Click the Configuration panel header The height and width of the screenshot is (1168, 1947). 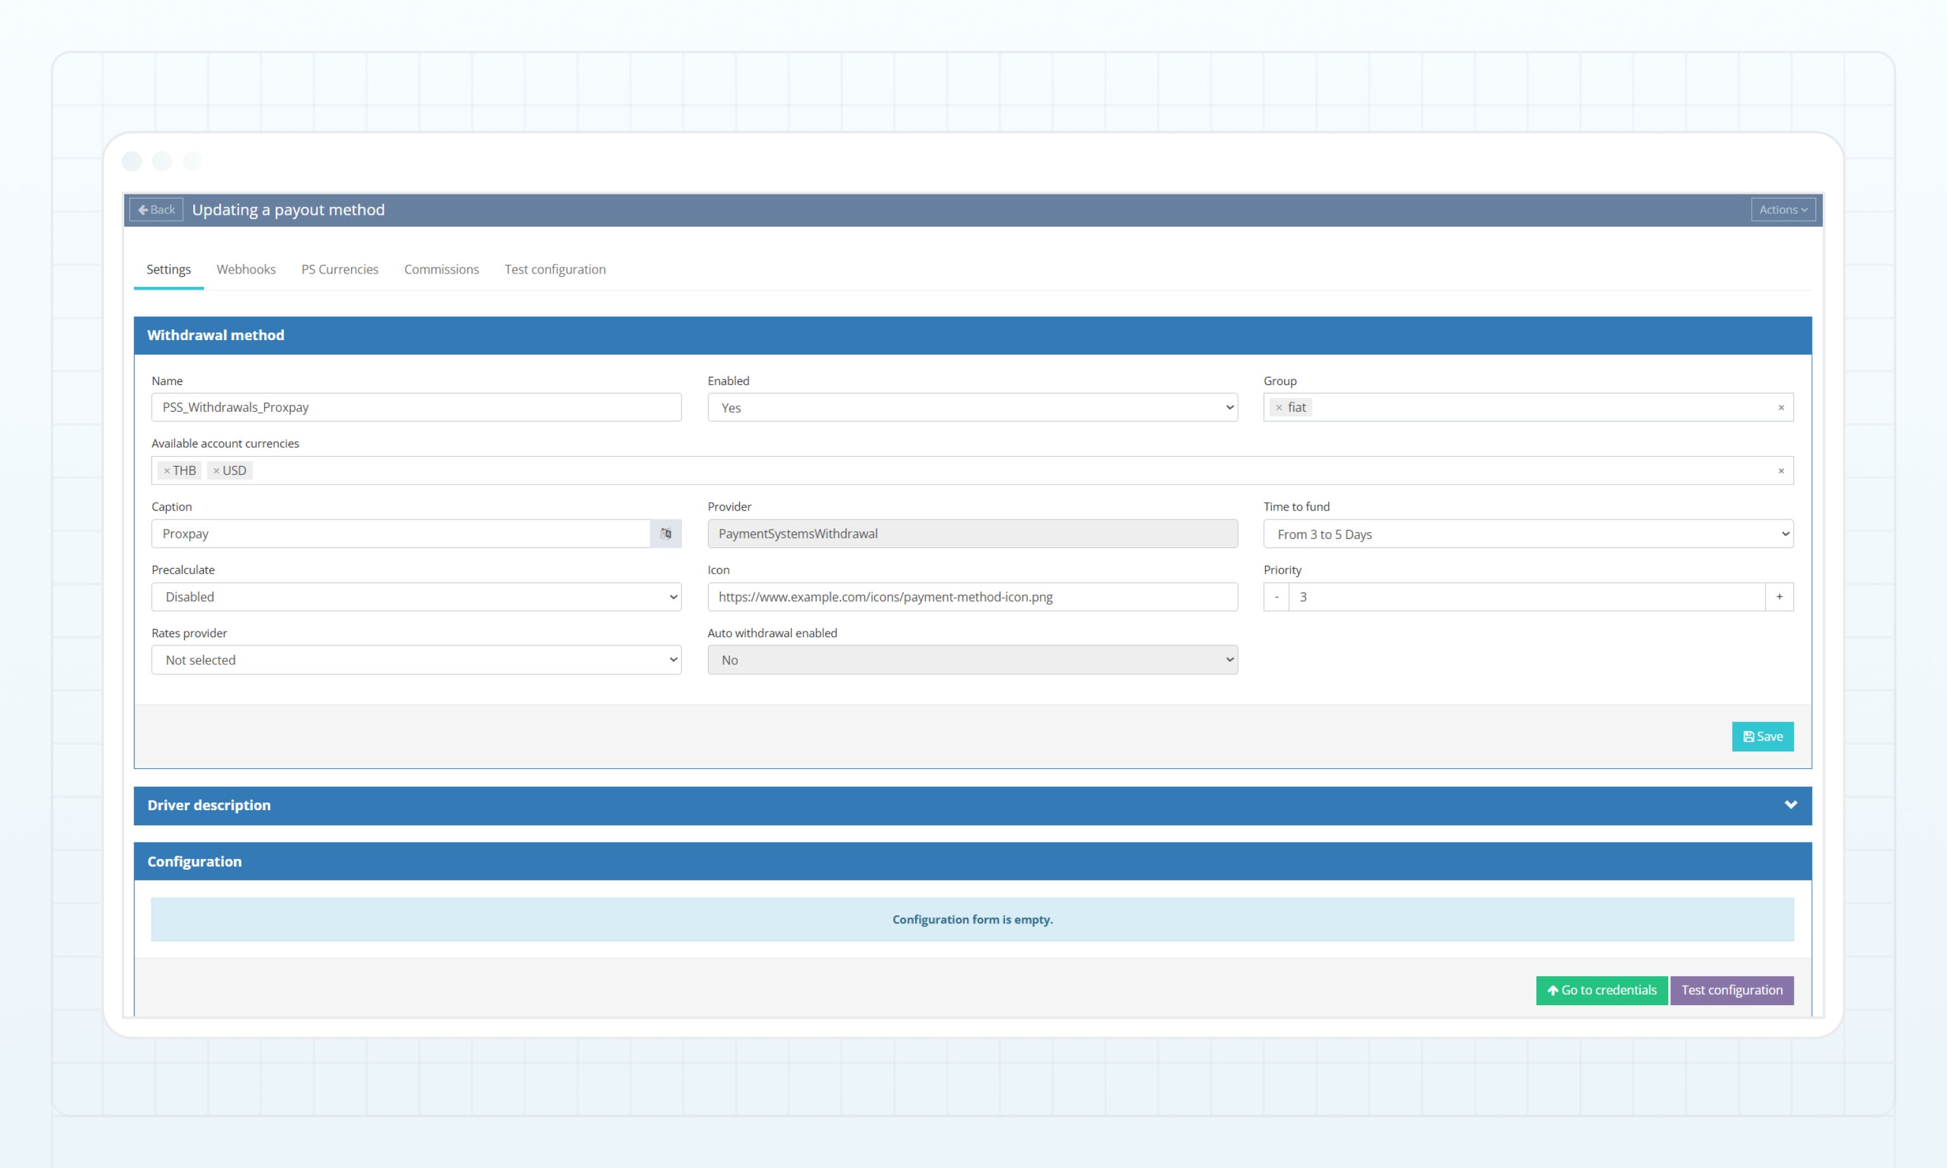pyautogui.click(x=972, y=861)
